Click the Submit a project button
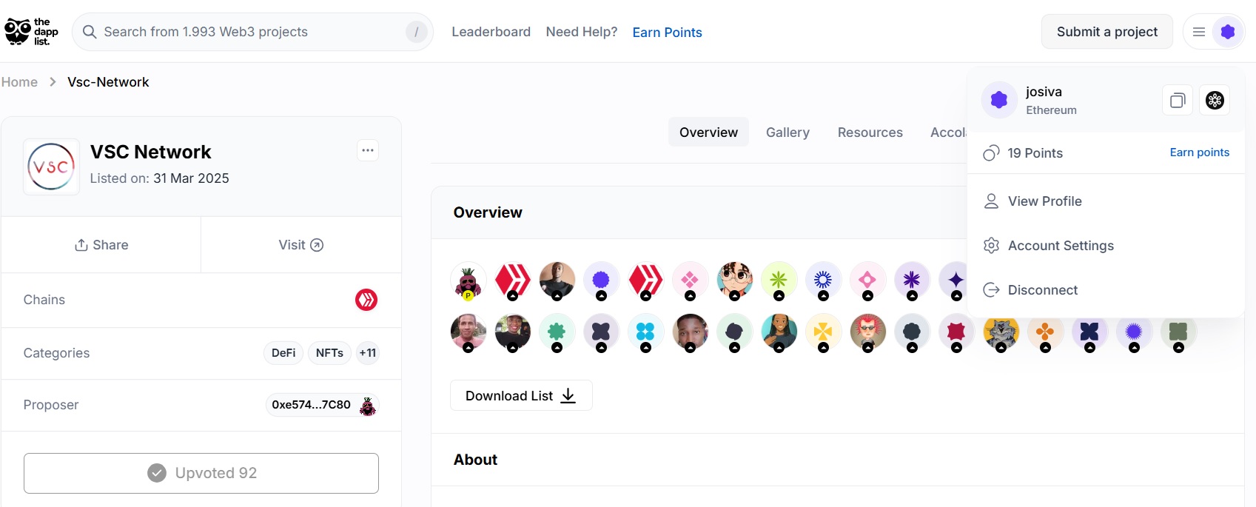Viewport: 1256px width, 507px height. tap(1106, 32)
